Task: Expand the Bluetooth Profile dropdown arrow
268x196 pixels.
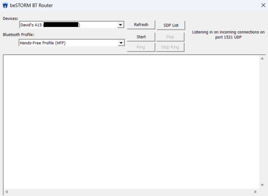Action: tap(121, 43)
